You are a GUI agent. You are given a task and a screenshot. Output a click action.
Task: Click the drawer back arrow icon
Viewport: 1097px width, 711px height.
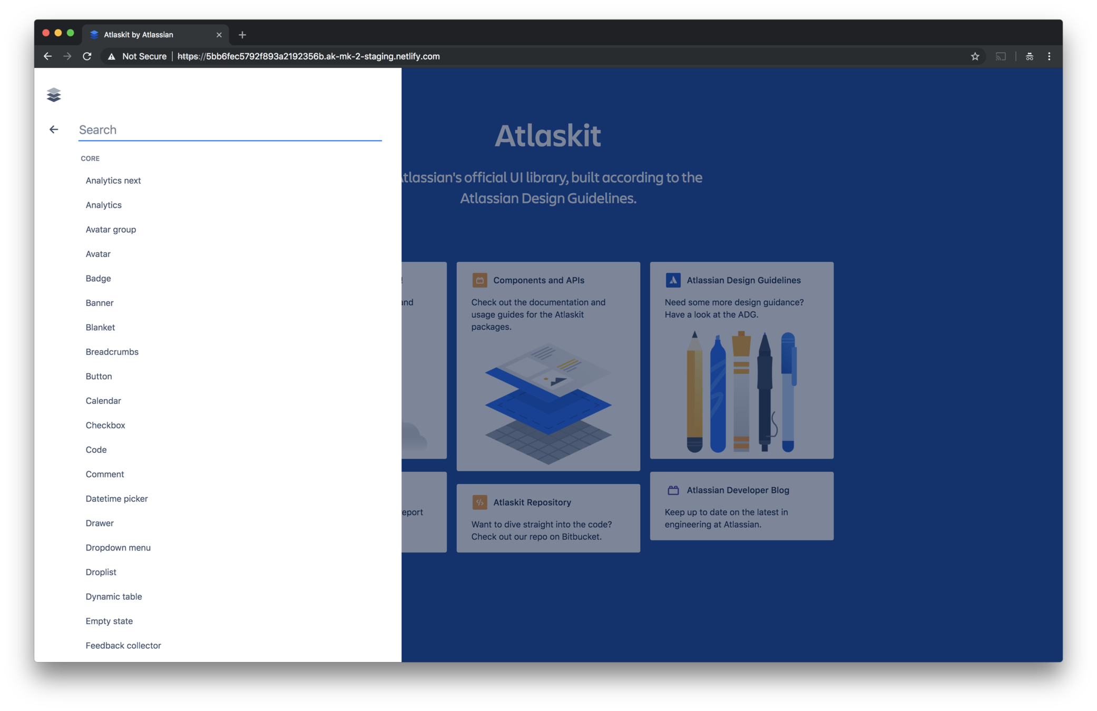click(54, 130)
